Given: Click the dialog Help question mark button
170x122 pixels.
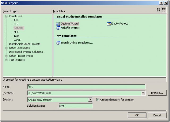Looking at the screenshot, I should click(x=161, y=3).
